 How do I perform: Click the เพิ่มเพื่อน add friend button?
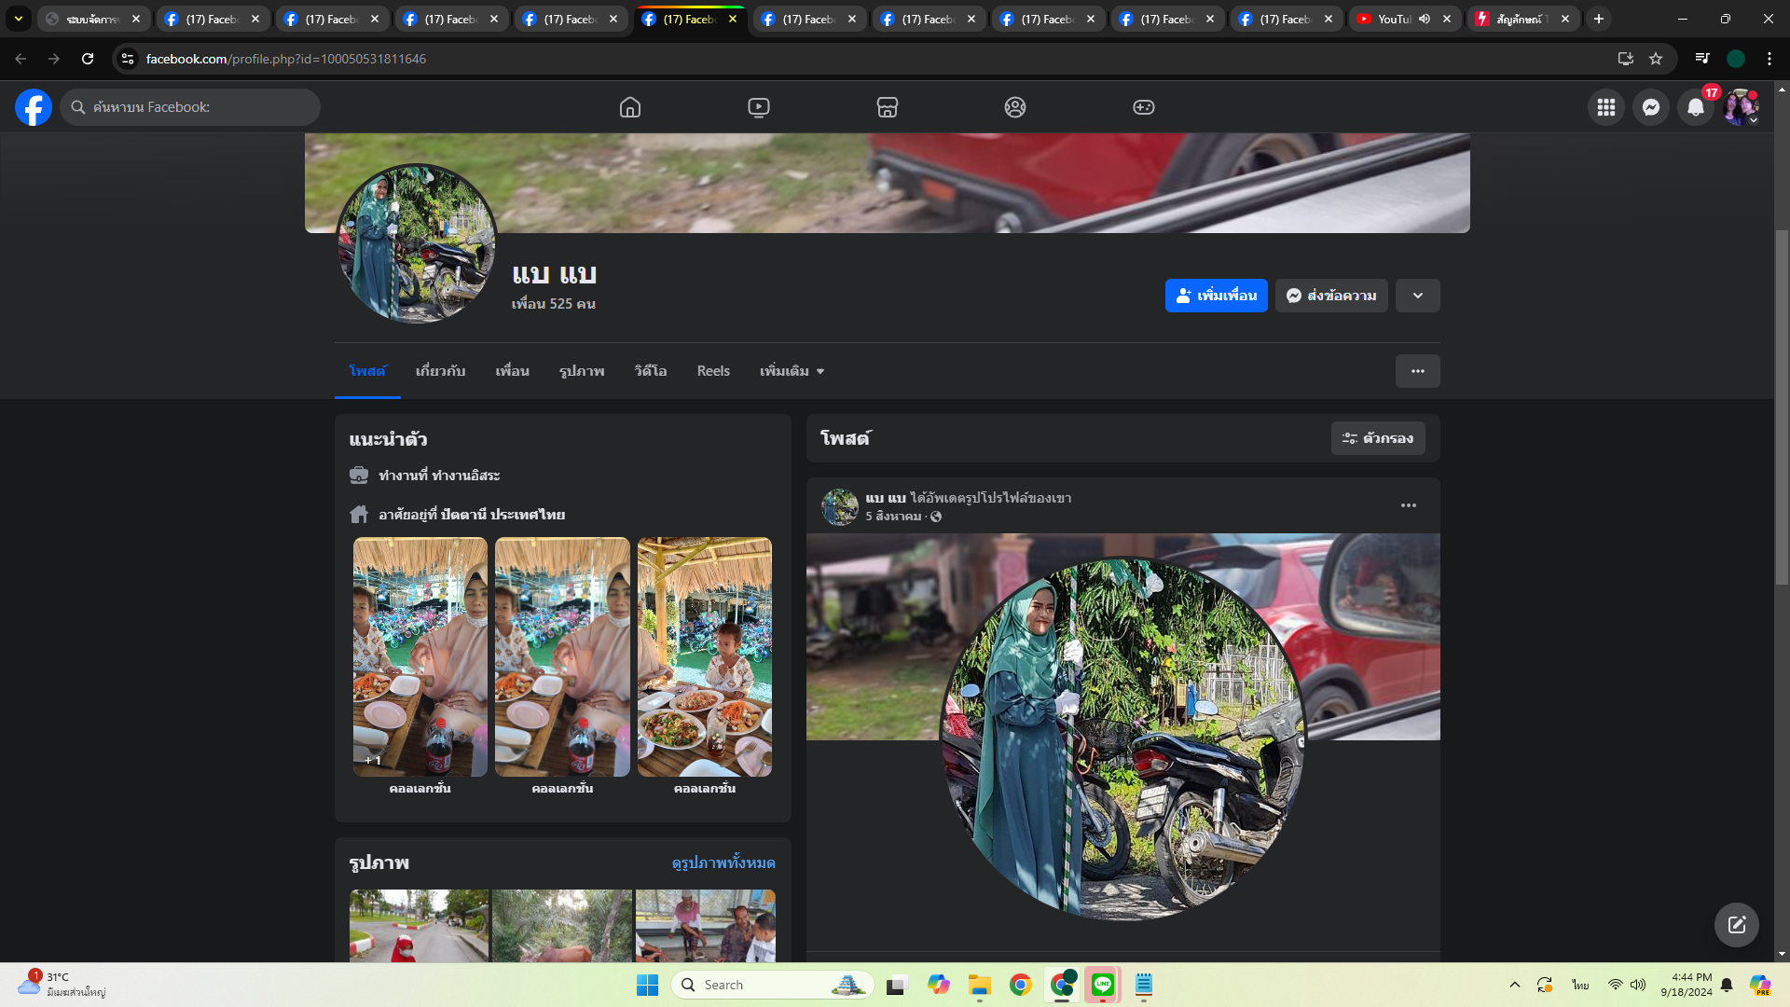[1216, 296]
